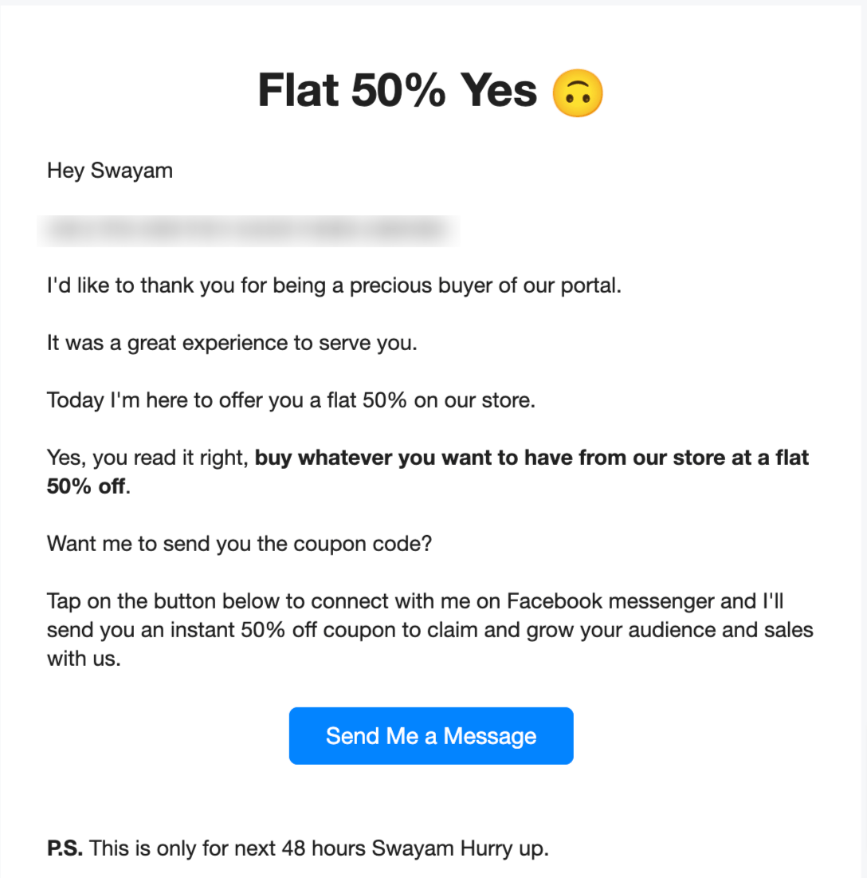Screen dimensions: 867x878
Task: Click the Tap on the button below phrase
Action: pos(163,601)
